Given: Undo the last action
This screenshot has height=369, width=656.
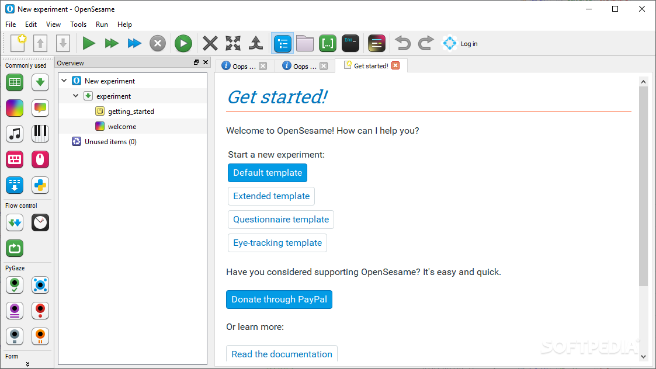Looking at the screenshot, I should pos(402,43).
